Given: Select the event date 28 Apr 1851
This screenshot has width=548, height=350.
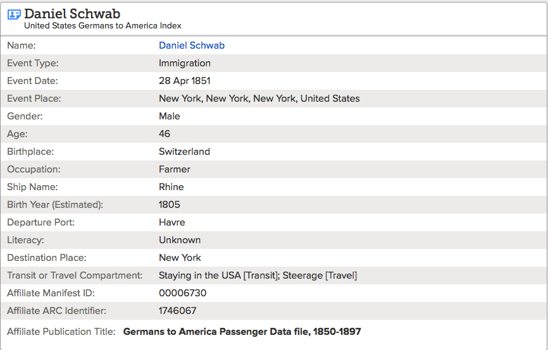Looking at the screenshot, I should (185, 81).
